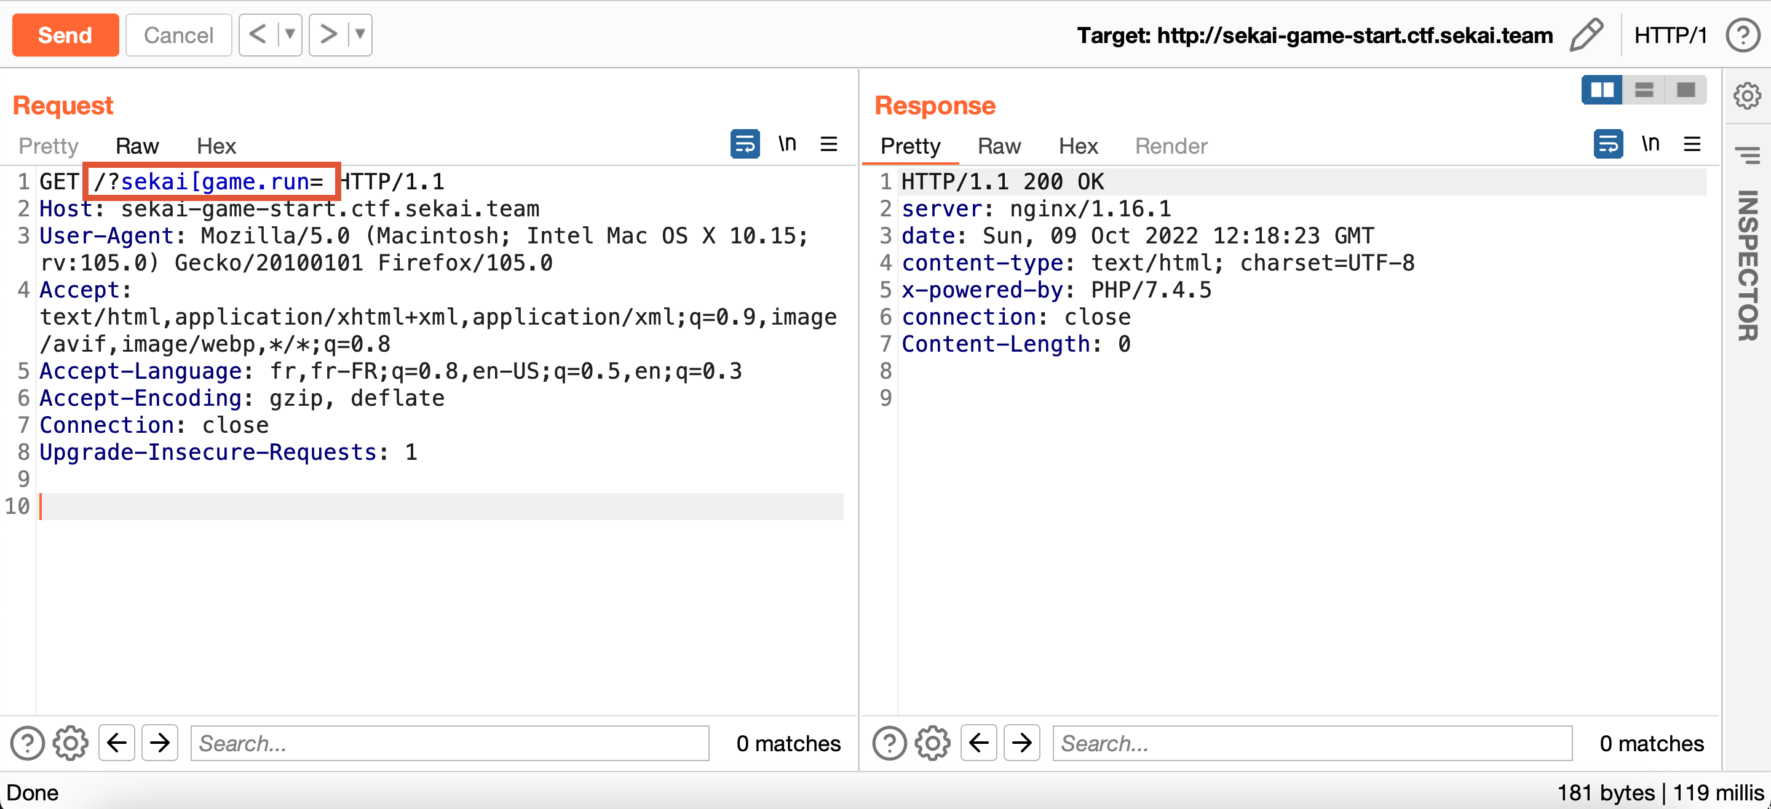The width and height of the screenshot is (1771, 809).
Task: Toggle the HTTP/1 protocol selector
Action: click(1670, 36)
